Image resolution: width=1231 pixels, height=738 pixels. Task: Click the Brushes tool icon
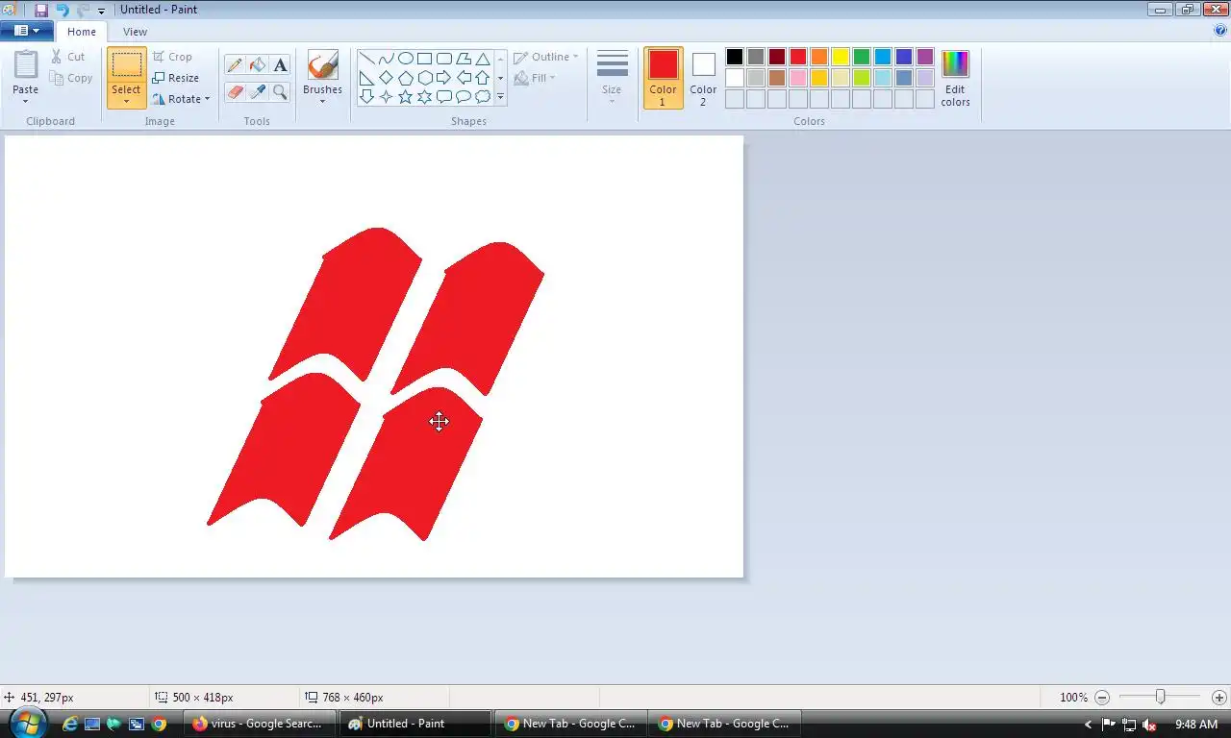point(322,66)
